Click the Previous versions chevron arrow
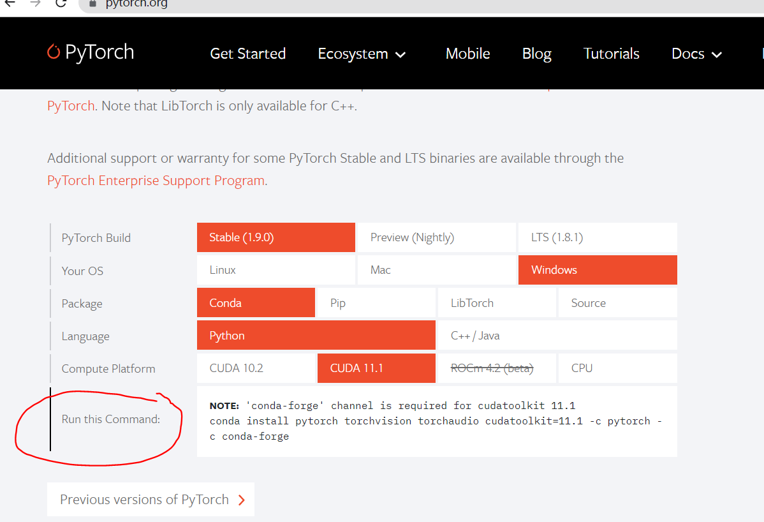 242,500
